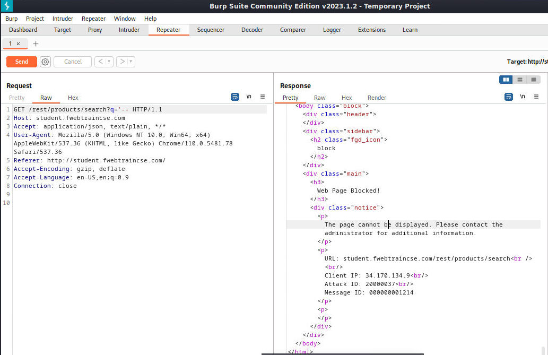The image size is (548, 355).
Task: Switch to side-by-side layout view
Action: [506, 80]
